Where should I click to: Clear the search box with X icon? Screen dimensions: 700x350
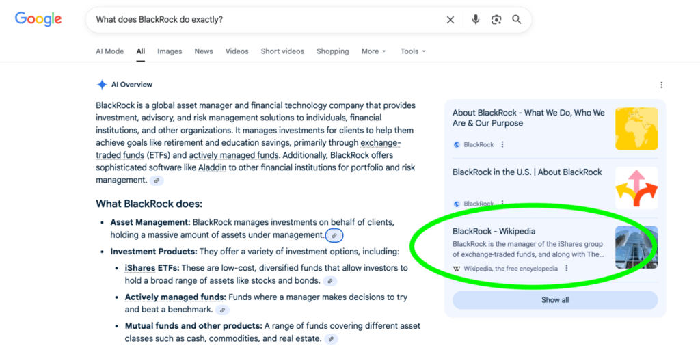[450, 20]
